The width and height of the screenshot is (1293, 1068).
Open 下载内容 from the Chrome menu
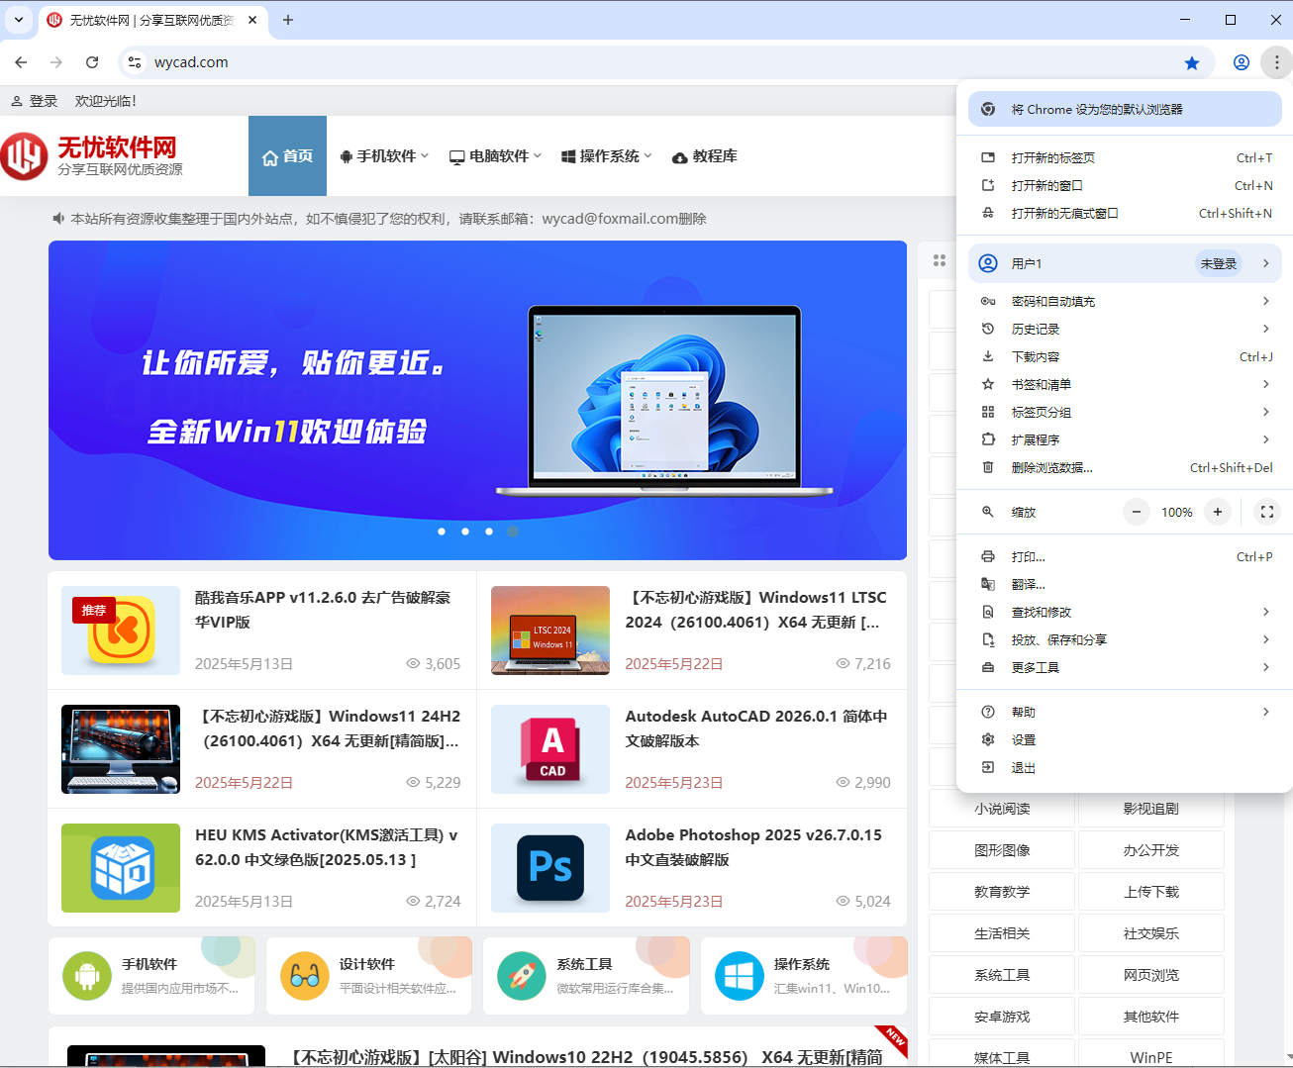tap(1038, 356)
